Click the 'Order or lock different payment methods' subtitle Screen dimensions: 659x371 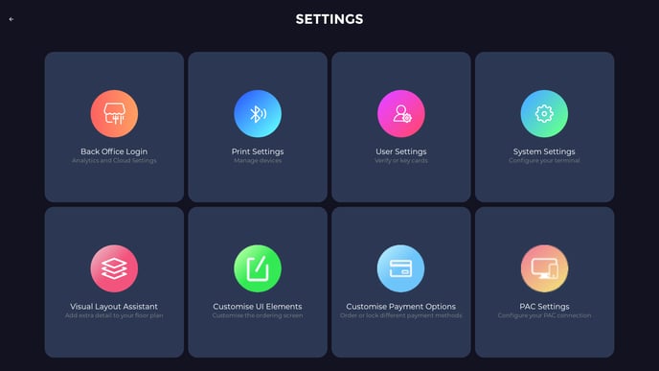coord(401,315)
